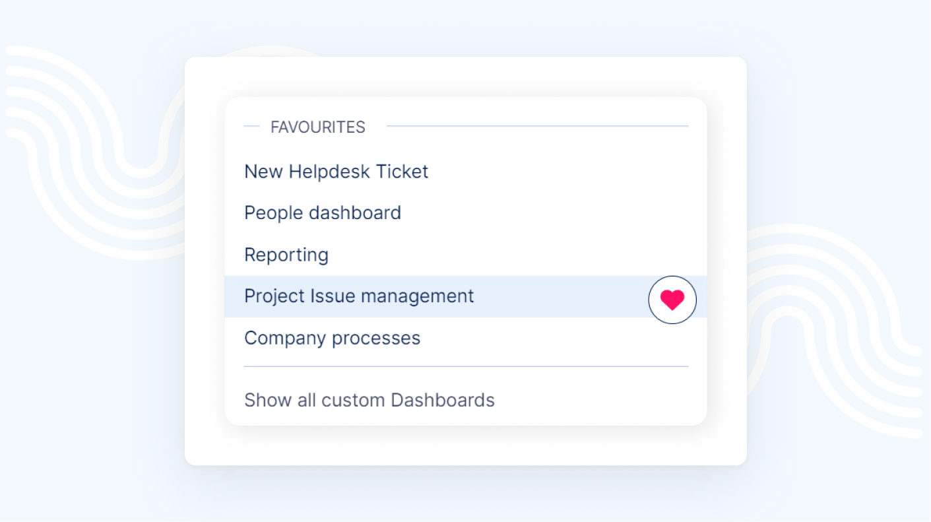Image resolution: width=931 pixels, height=522 pixels.
Task: Open the New Helpdesk Ticket favourite
Action: point(336,172)
